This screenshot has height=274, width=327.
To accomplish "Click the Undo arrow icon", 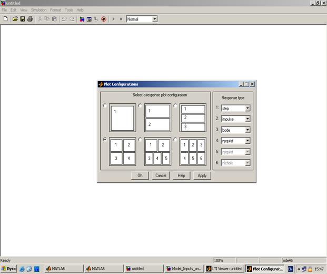I will coord(64,19).
